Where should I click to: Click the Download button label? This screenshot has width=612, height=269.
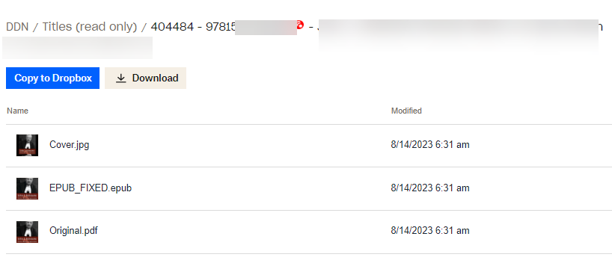[156, 78]
